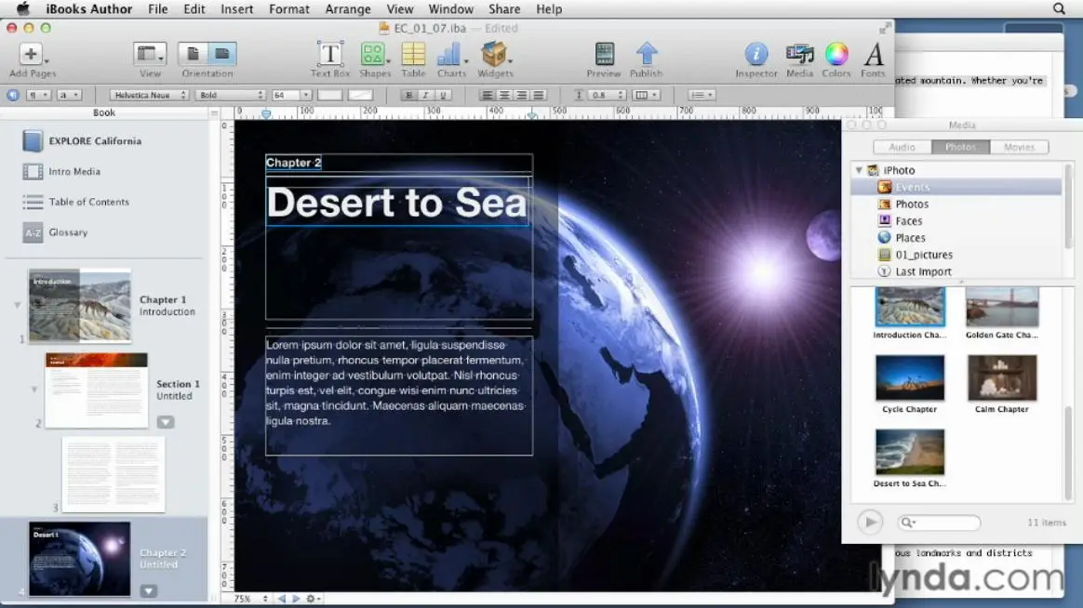Image resolution: width=1083 pixels, height=608 pixels.
Task: Toggle italic formatting
Action: coord(425,95)
